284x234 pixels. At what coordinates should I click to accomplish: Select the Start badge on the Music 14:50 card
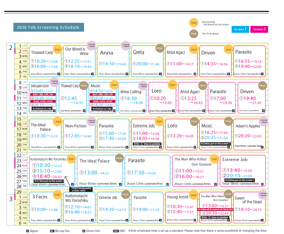(x=114, y=85)
